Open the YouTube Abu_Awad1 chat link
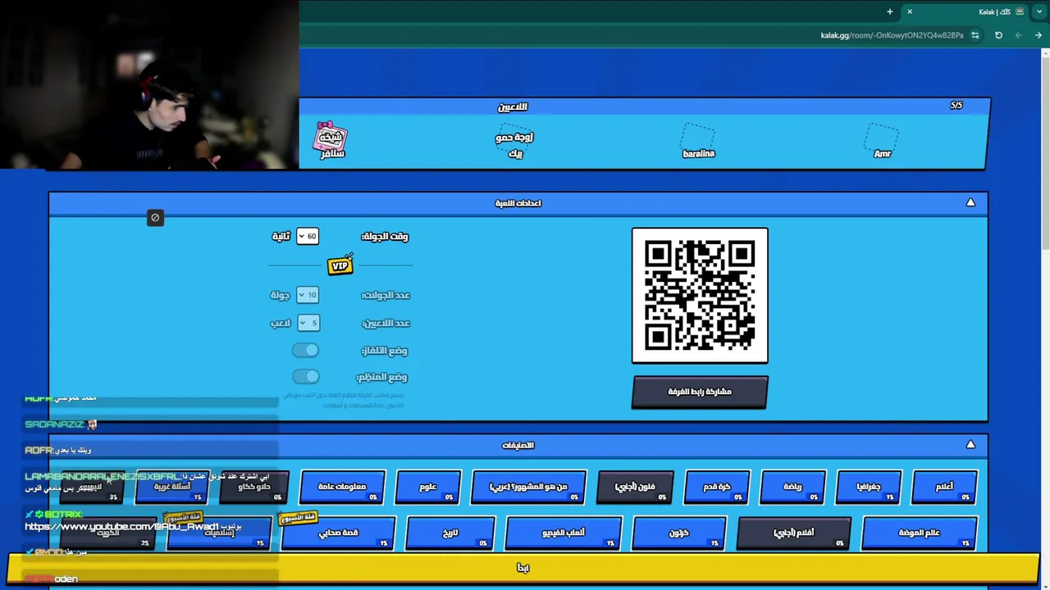This screenshot has width=1050, height=590. 122,527
